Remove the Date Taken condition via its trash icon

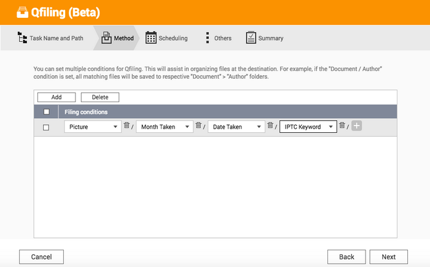click(x=270, y=126)
